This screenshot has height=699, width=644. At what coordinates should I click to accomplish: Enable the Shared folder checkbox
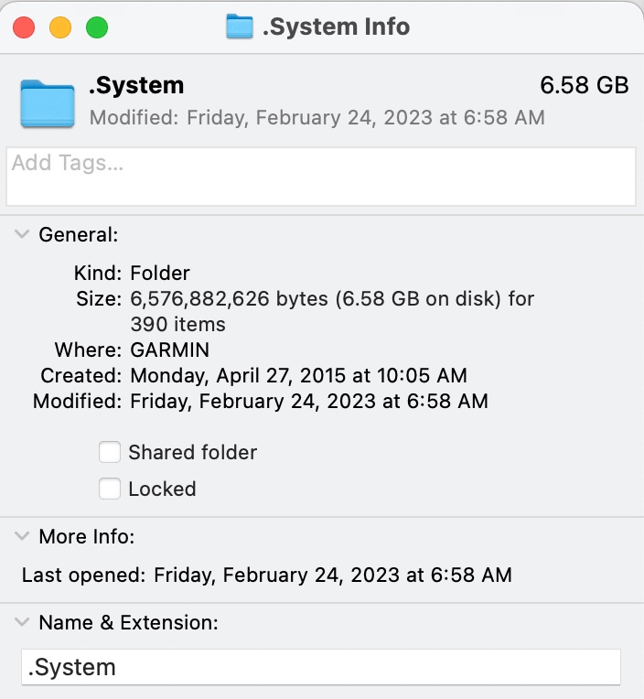110,452
